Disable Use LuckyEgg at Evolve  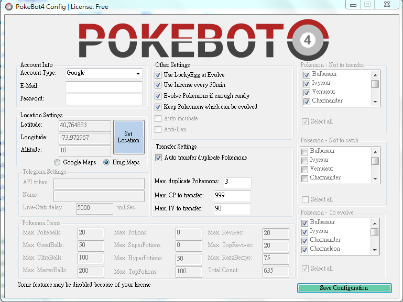158,75
